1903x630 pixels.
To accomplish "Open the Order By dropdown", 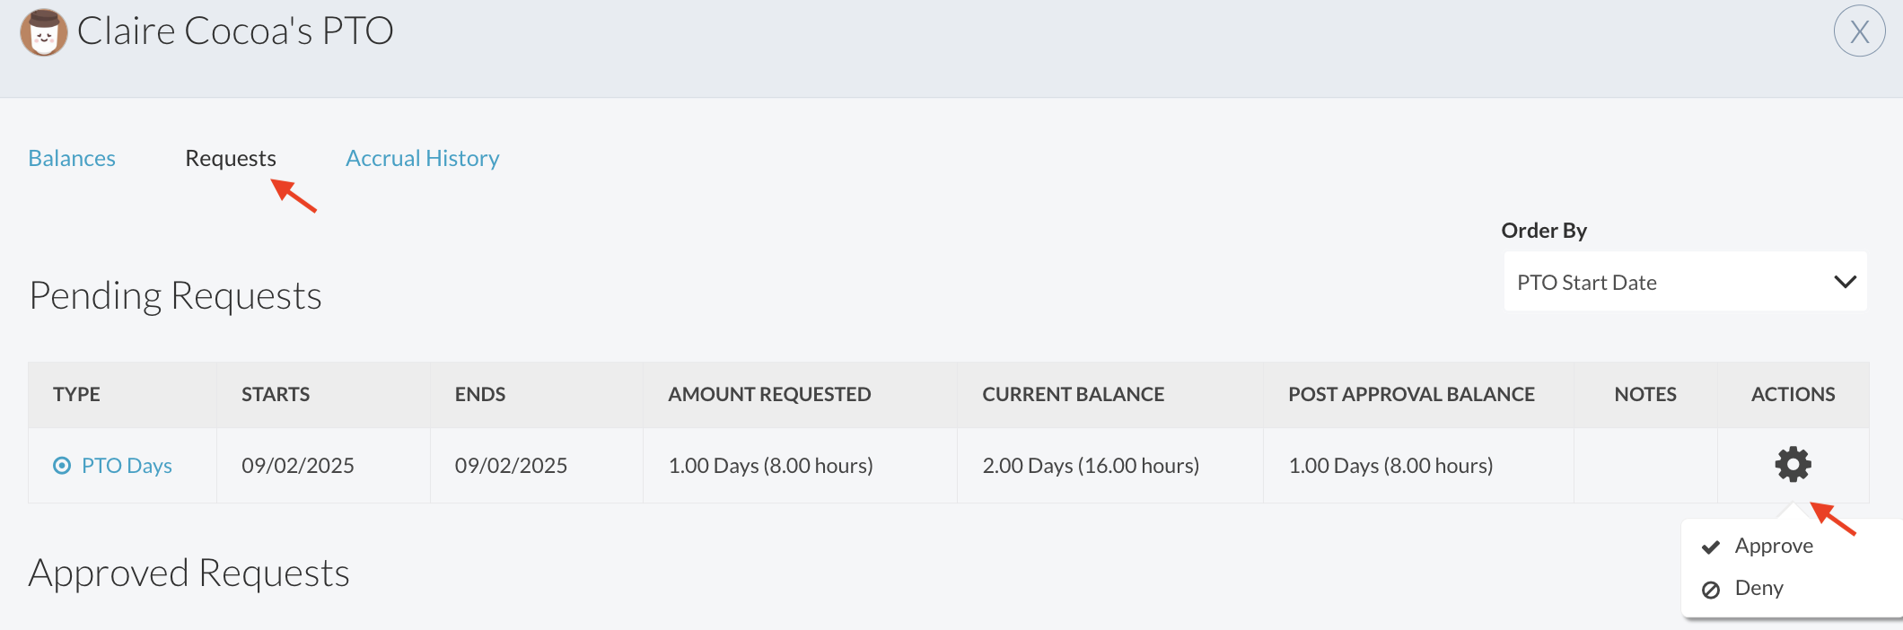I will point(1684,282).
